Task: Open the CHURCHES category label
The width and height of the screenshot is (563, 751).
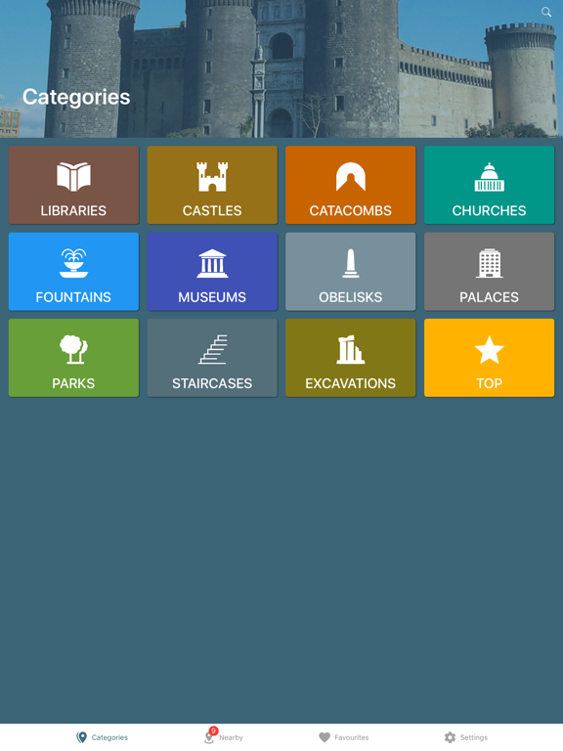Action: click(x=489, y=211)
